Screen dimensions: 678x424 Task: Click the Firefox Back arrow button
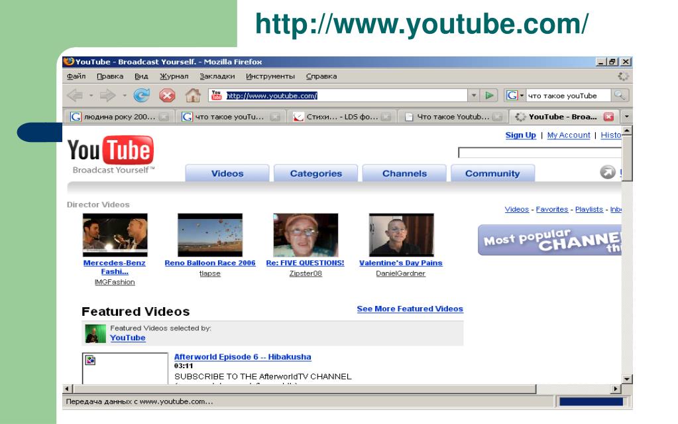click(76, 95)
